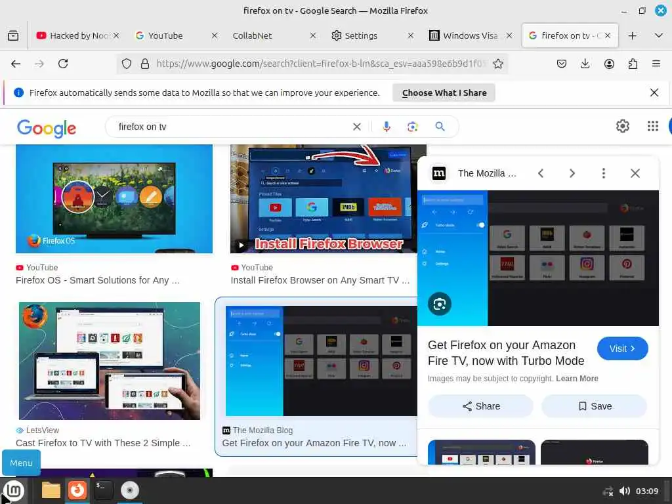The width and height of the screenshot is (672, 504).
Task: Share the previewed image
Action: [x=481, y=406]
